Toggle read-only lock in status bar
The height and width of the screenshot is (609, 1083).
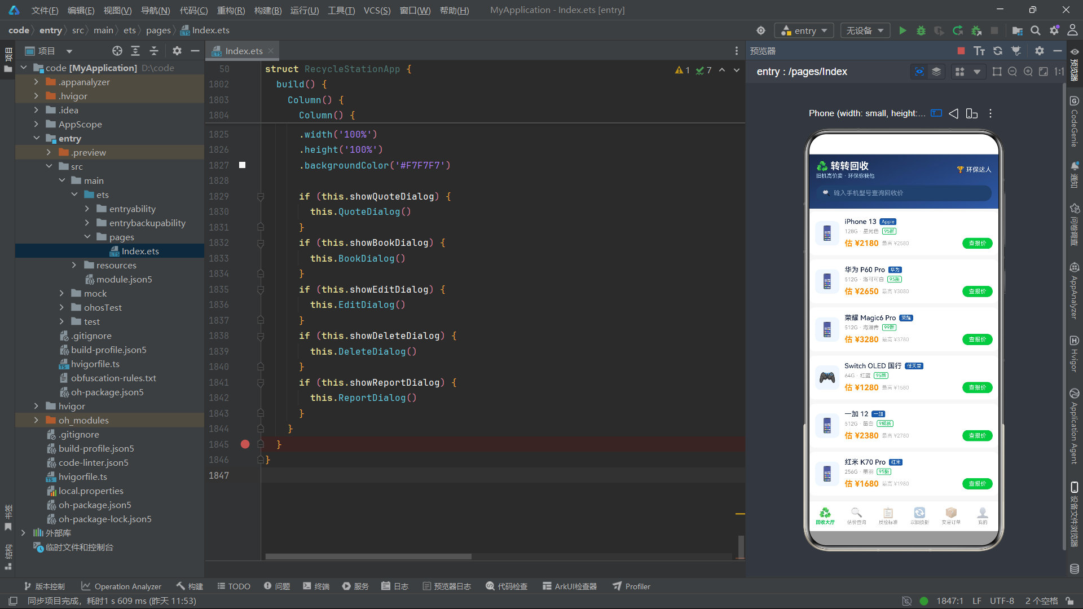pyautogui.click(x=1069, y=601)
